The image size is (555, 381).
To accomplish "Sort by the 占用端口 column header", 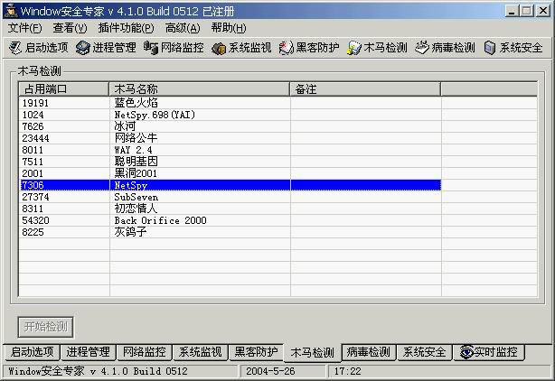I will tap(63, 89).
